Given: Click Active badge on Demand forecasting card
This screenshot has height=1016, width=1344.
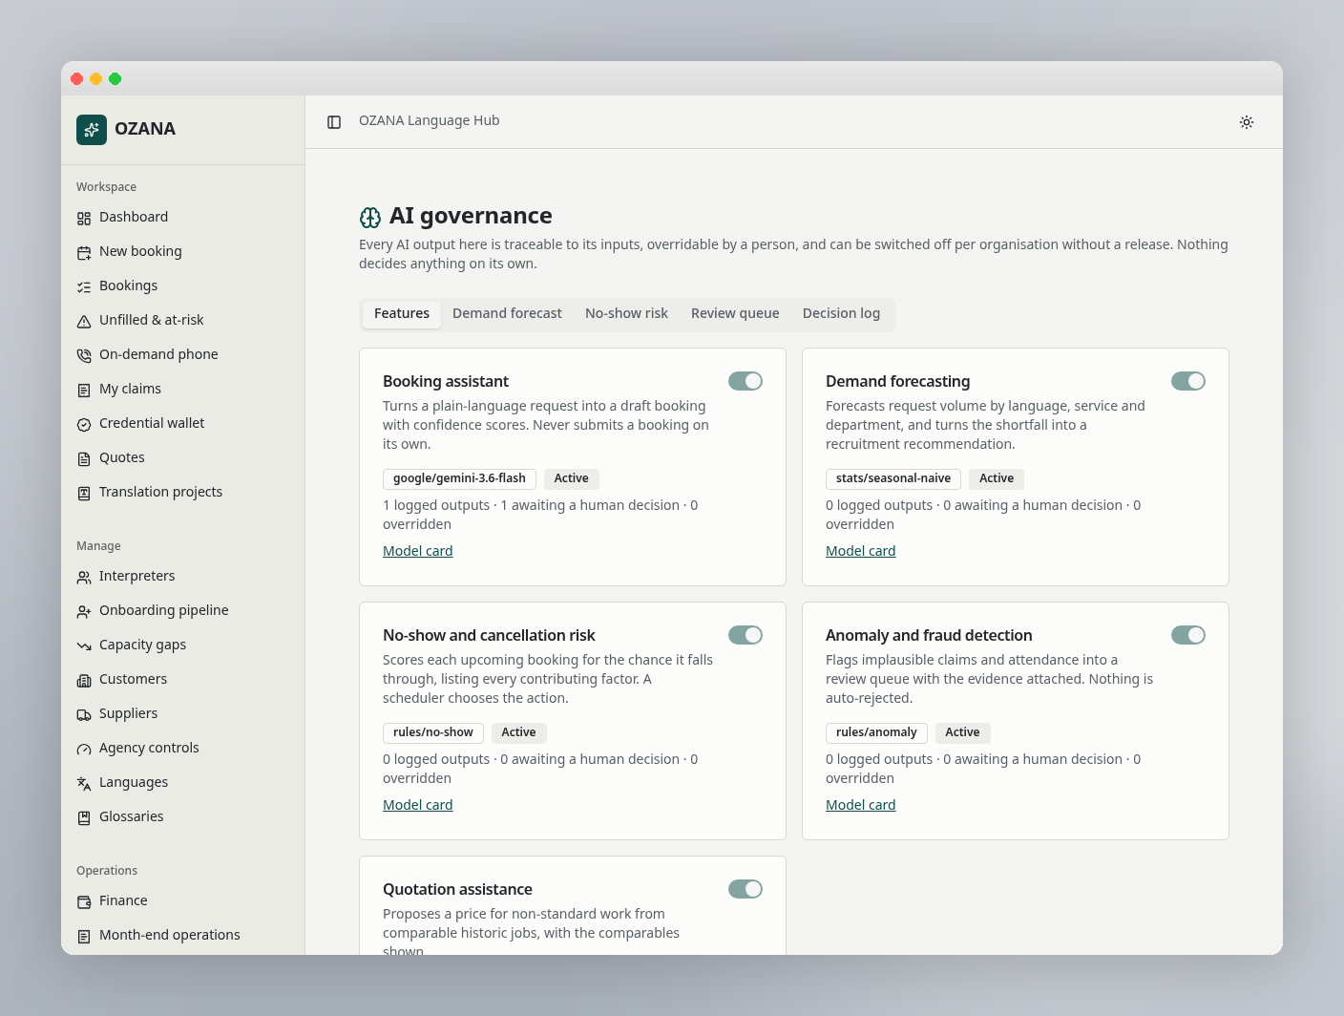Looking at the screenshot, I should click(x=997, y=478).
